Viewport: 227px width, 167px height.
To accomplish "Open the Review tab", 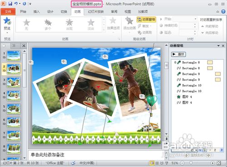I will click(114, 12).
